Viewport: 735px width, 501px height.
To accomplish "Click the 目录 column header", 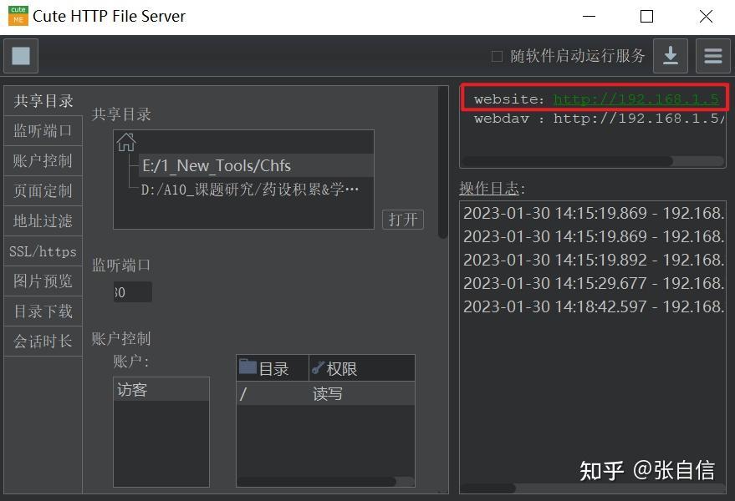I will coord(273,368).
